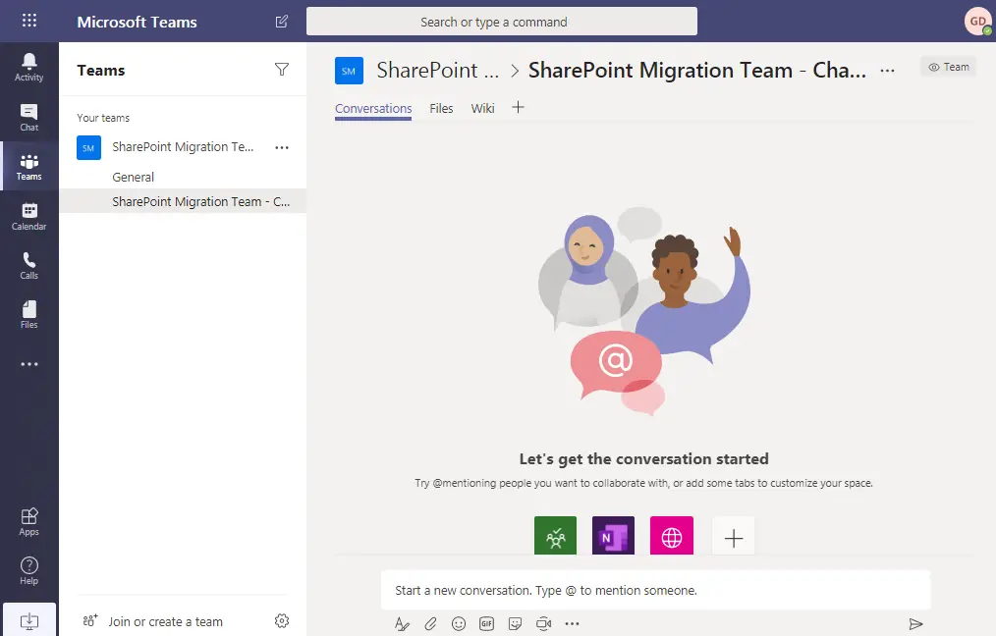Open the Calendar section
The width and height of the screenshot is (996, 636).
(29, 217)
